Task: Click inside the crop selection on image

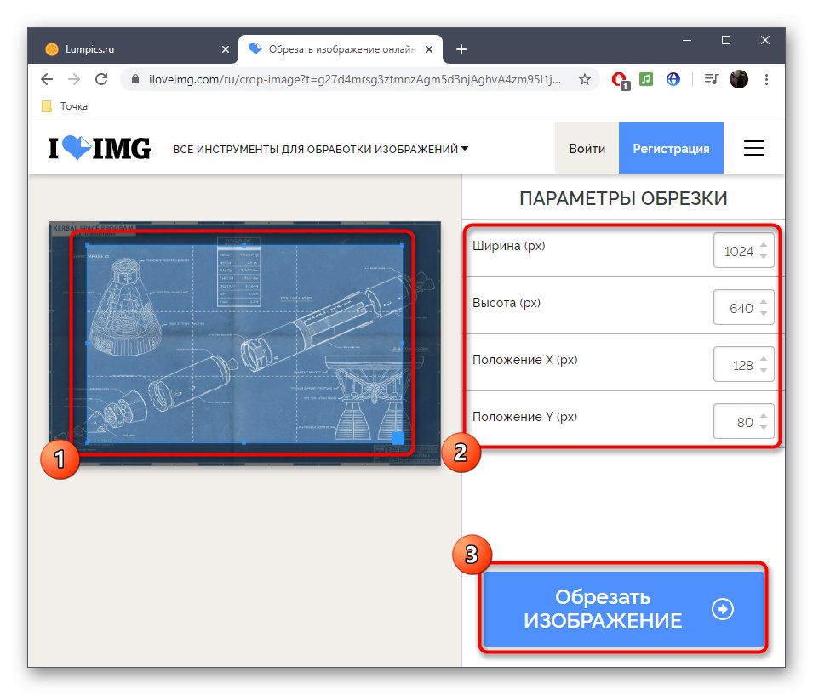Action: tap(244, 344)
